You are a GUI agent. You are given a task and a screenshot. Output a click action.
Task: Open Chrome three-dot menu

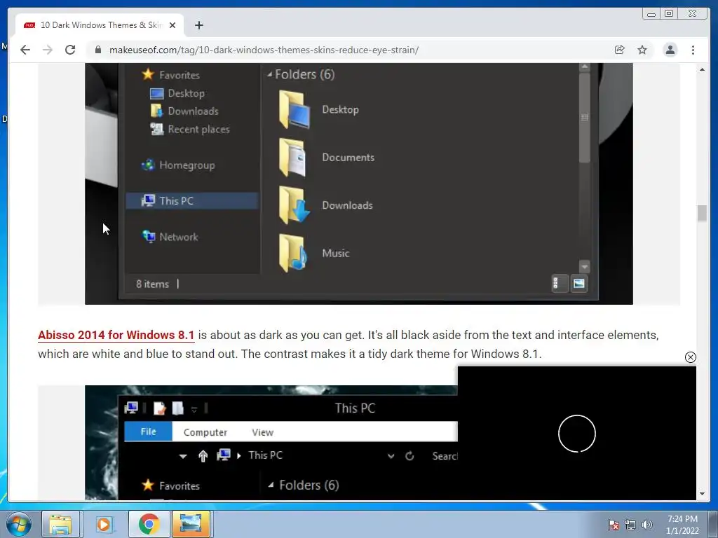coord(693,50)
